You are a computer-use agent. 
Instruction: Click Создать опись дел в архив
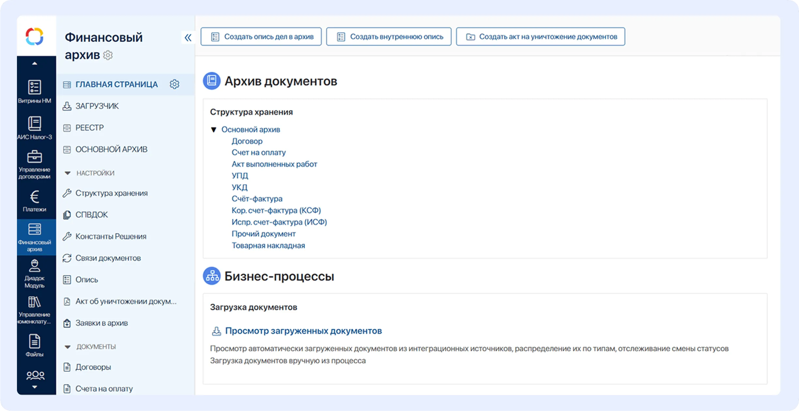tap(261, 36)
